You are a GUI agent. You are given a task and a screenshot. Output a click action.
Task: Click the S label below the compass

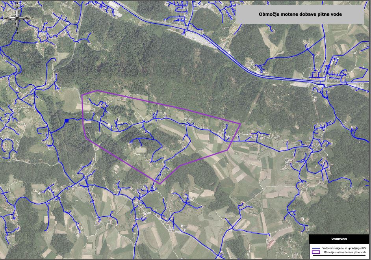tap(17, 33)
